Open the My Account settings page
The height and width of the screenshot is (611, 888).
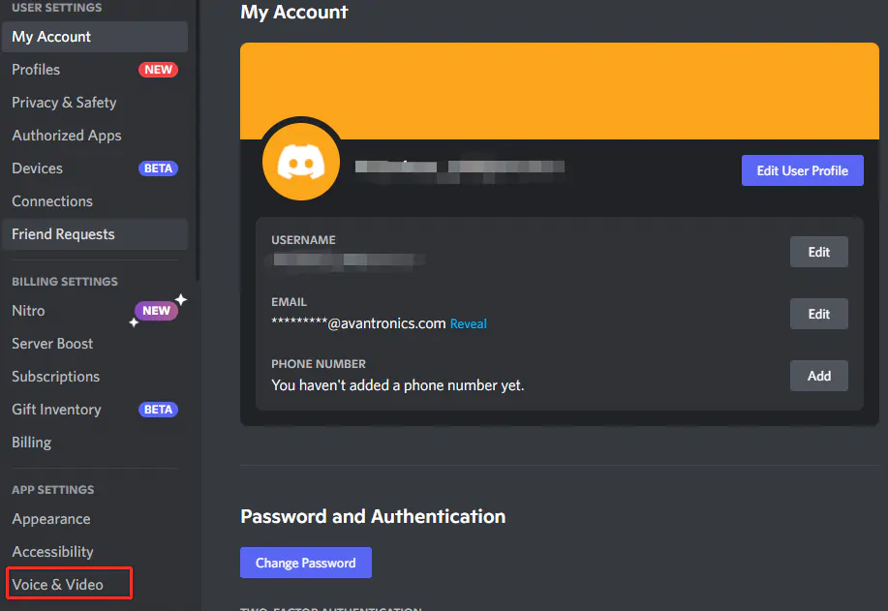coord(51,36)
